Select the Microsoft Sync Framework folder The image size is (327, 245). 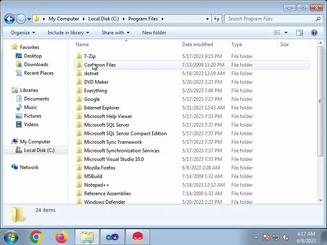click(191, 142)
